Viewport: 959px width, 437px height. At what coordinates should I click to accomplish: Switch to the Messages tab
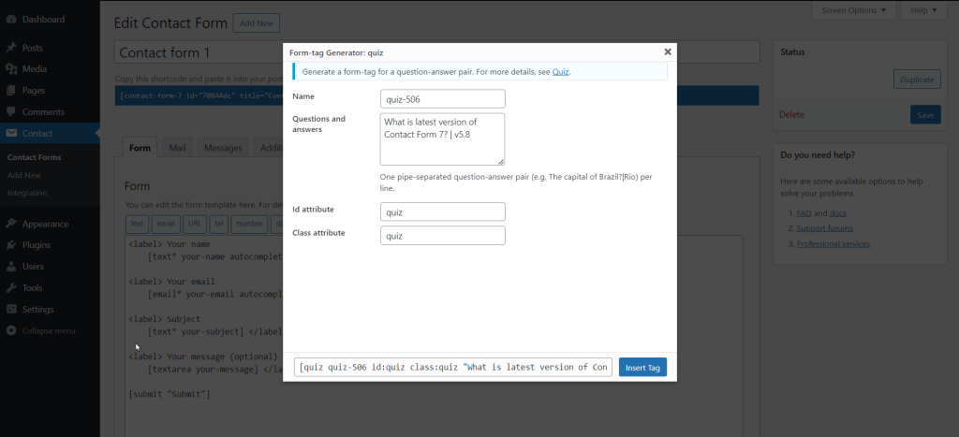(x=223, y=148)
